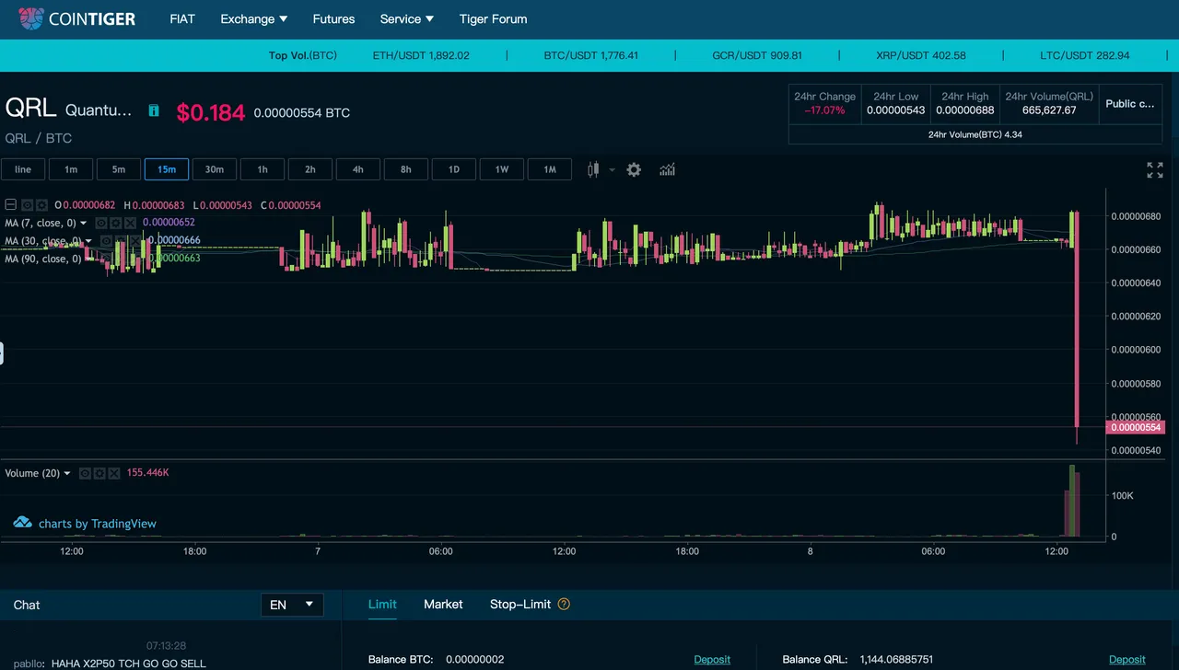
Task: Open the indicators chart icon
Action: [x=667, y=169]
